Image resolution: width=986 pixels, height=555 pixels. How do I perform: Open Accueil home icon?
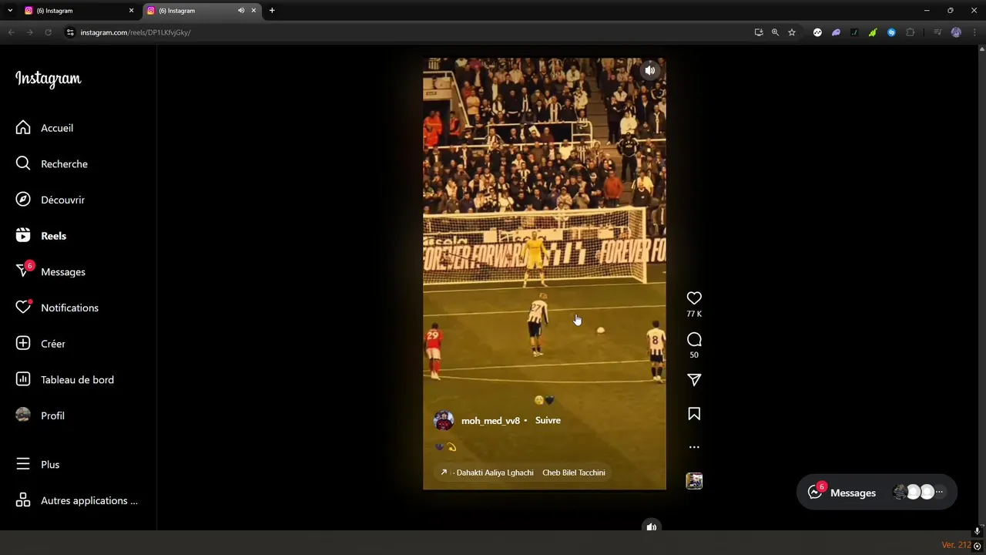click(x=23, y=128)
